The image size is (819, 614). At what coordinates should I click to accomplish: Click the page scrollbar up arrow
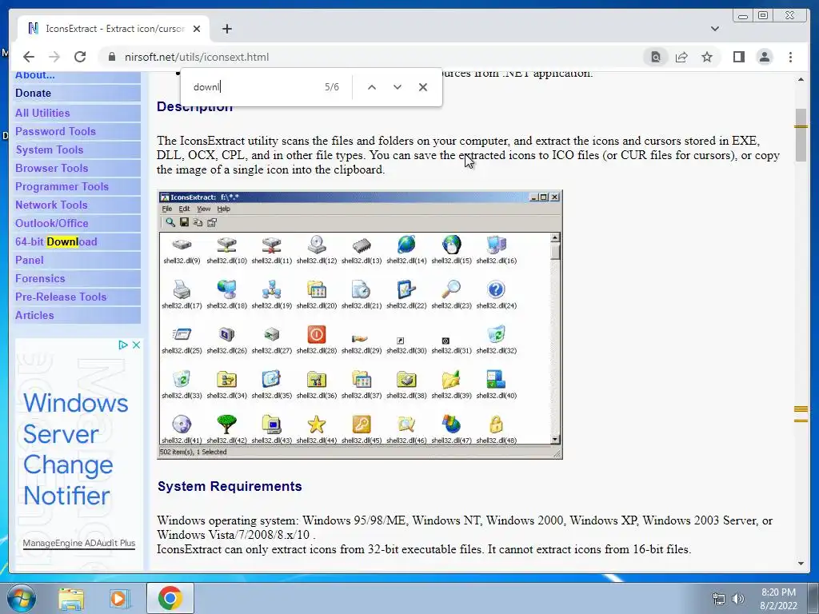[x=801, y=79]
